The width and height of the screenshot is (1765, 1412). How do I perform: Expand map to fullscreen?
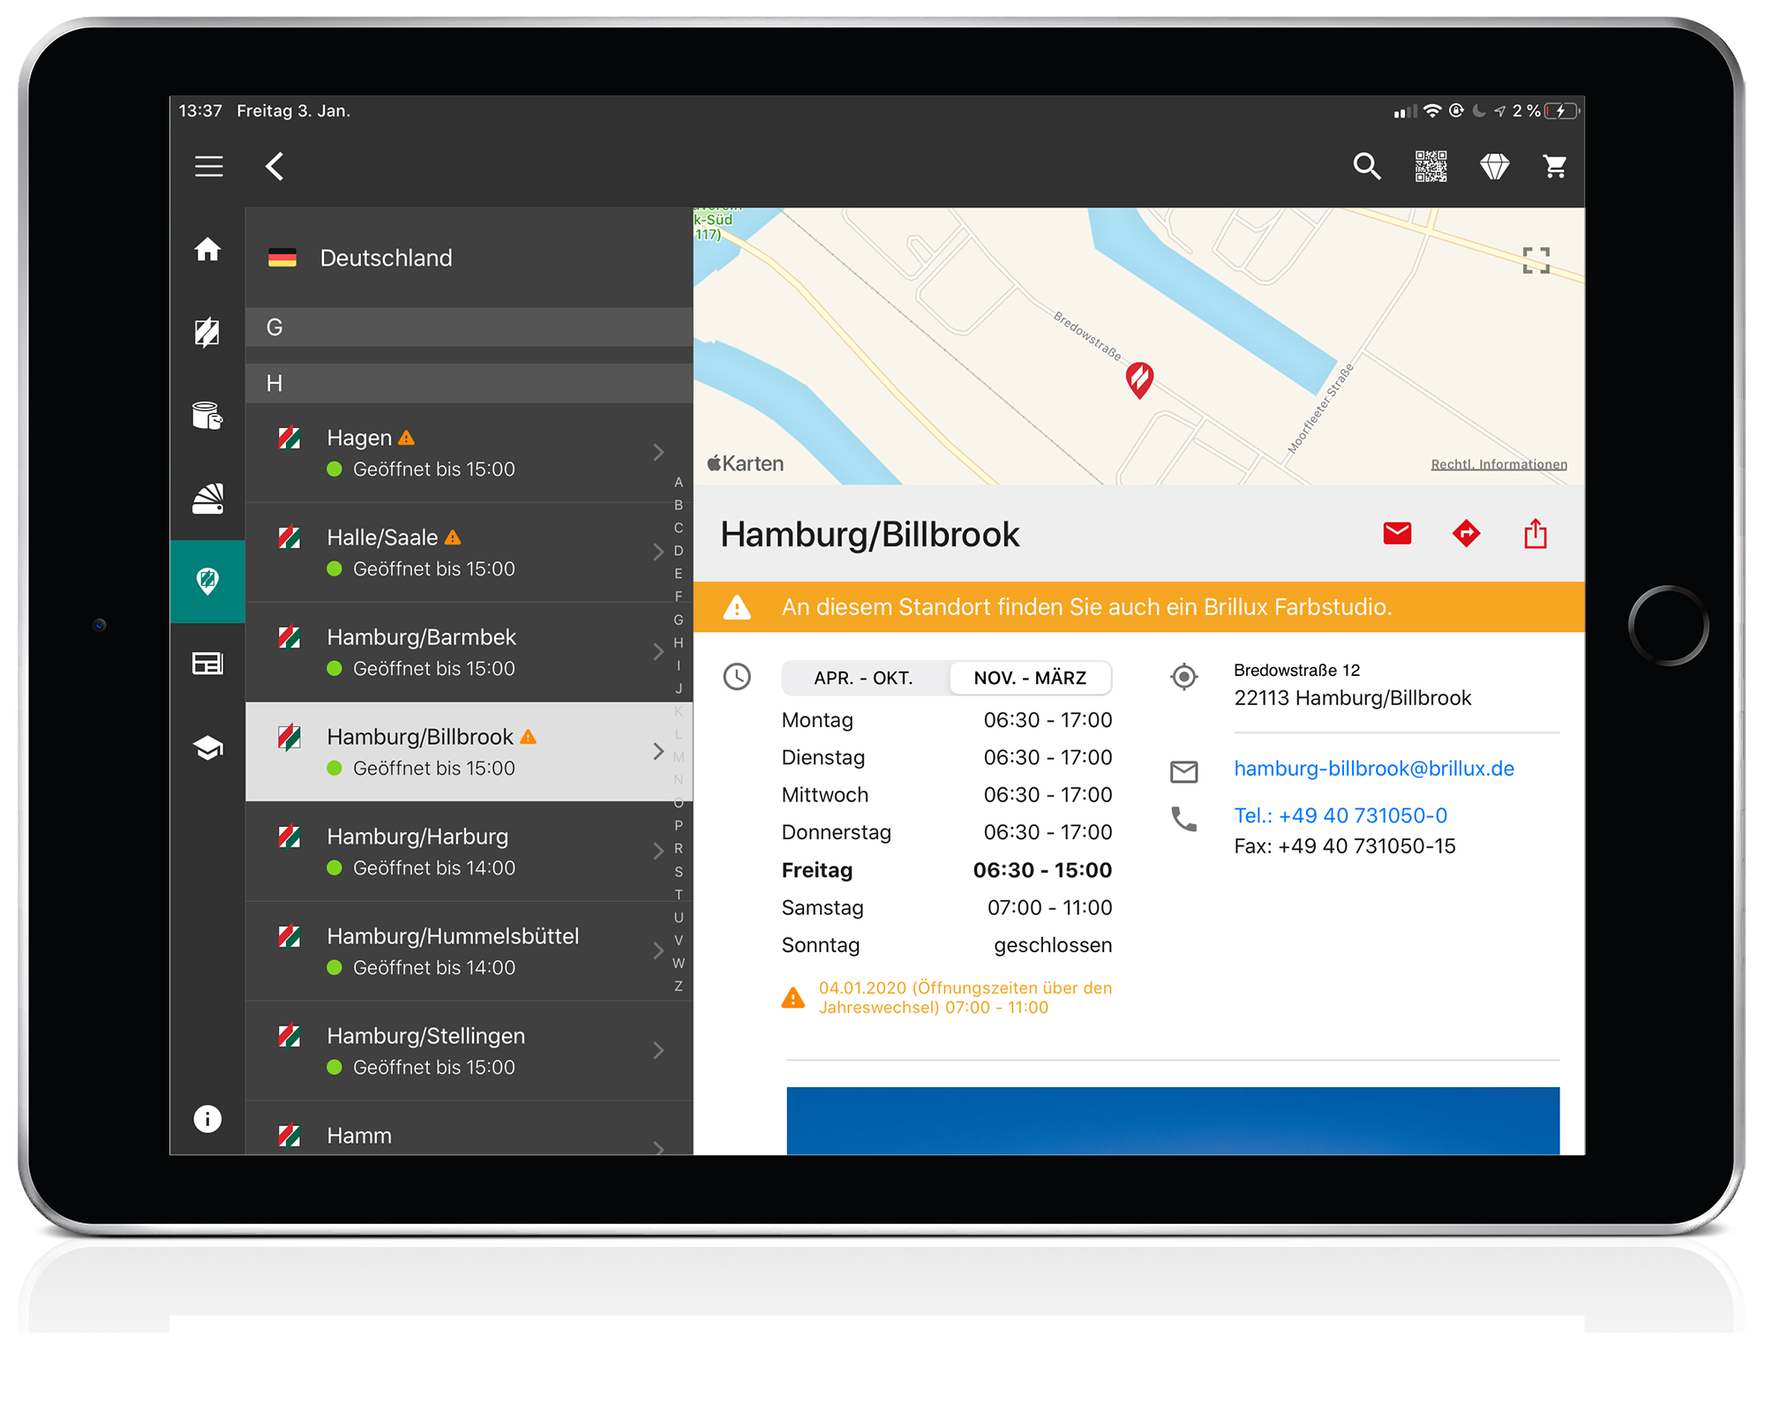coord(1536,260)
